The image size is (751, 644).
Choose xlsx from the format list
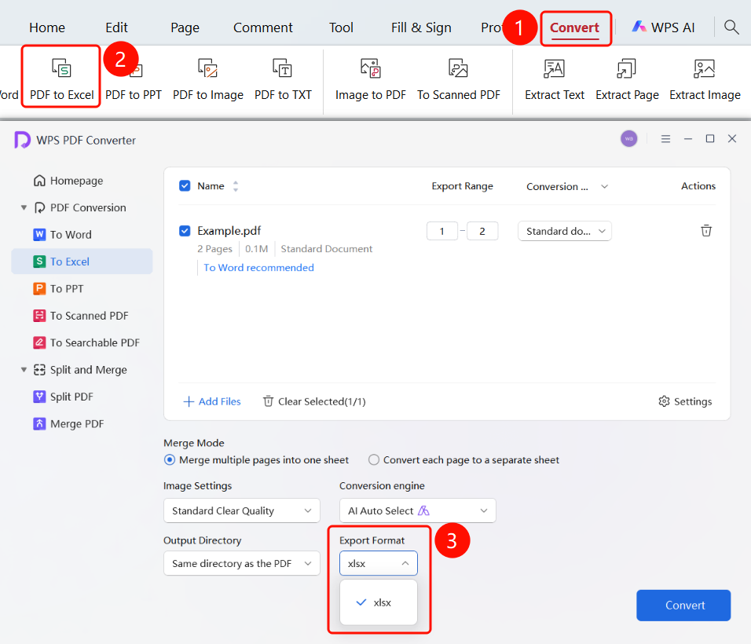click(x=379, y=602)
